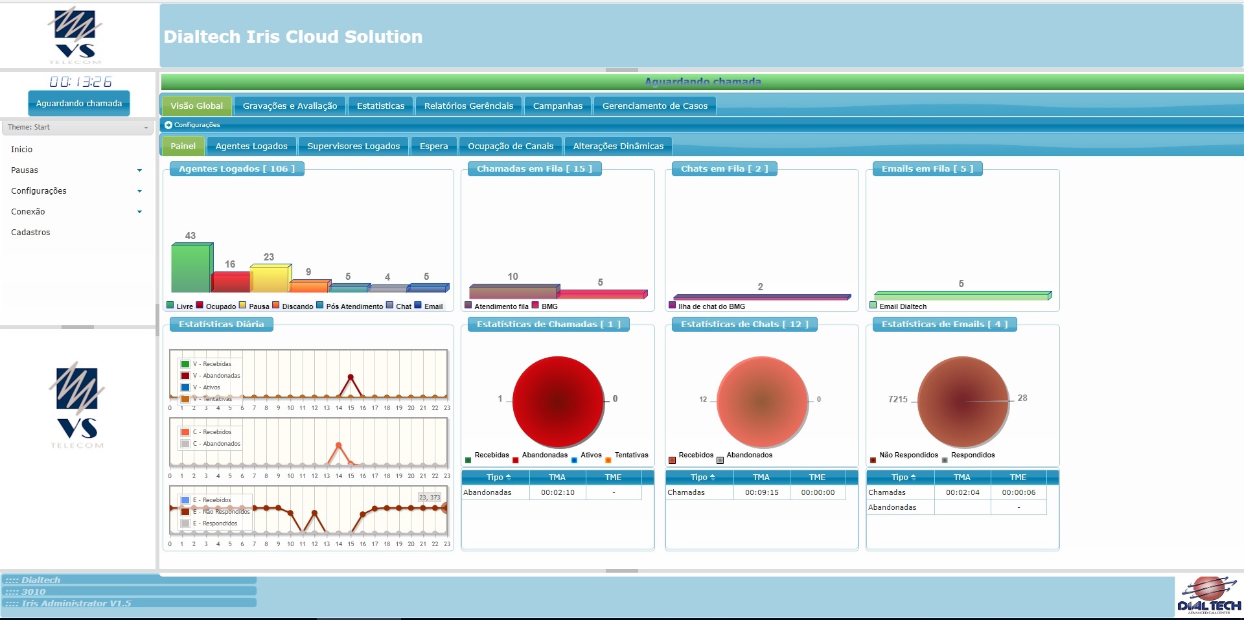Click the VS Telecom logo at top left
Image resolution: width=1244 pixels, height=620 pixels.
point(75,36)
